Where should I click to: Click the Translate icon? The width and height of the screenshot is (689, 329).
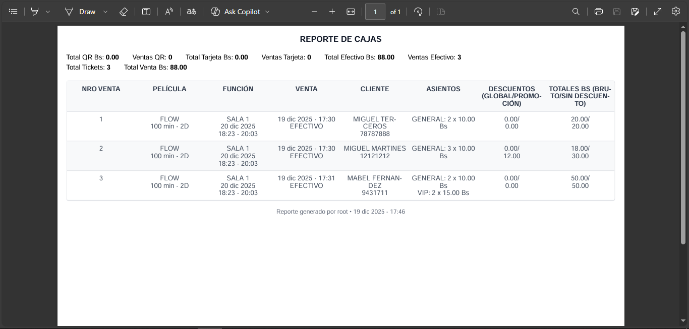tap(191, 12)
